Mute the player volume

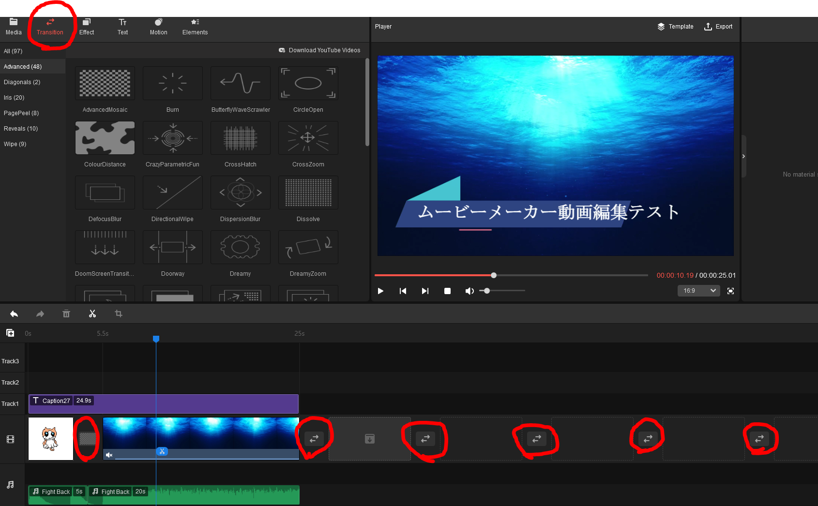pos(470,291)
